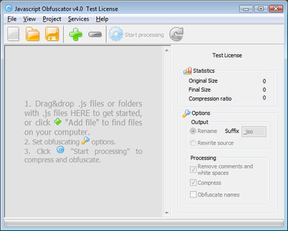The image size is (288, 231).
Task: Click the file list scrollbar down arrow
Action: point(166,213)
